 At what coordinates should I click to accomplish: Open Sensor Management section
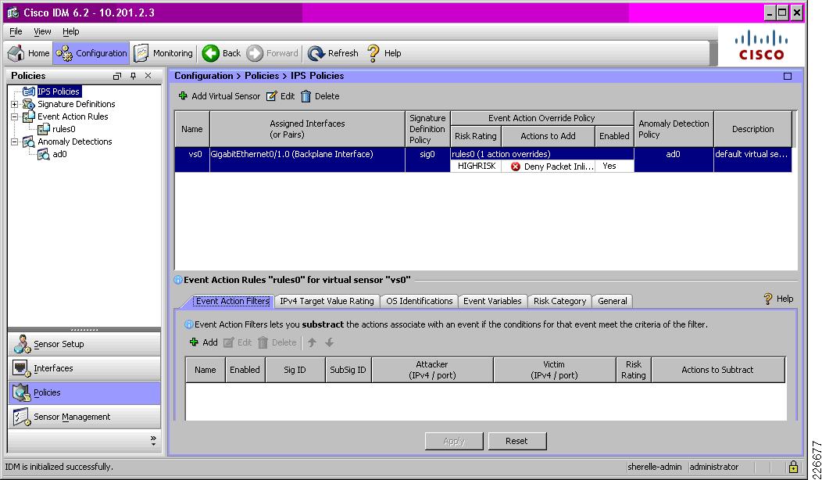[x=84, y=417]
